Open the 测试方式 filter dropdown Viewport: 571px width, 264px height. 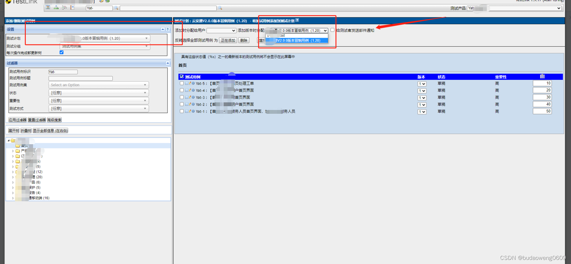tap(99, 109)
